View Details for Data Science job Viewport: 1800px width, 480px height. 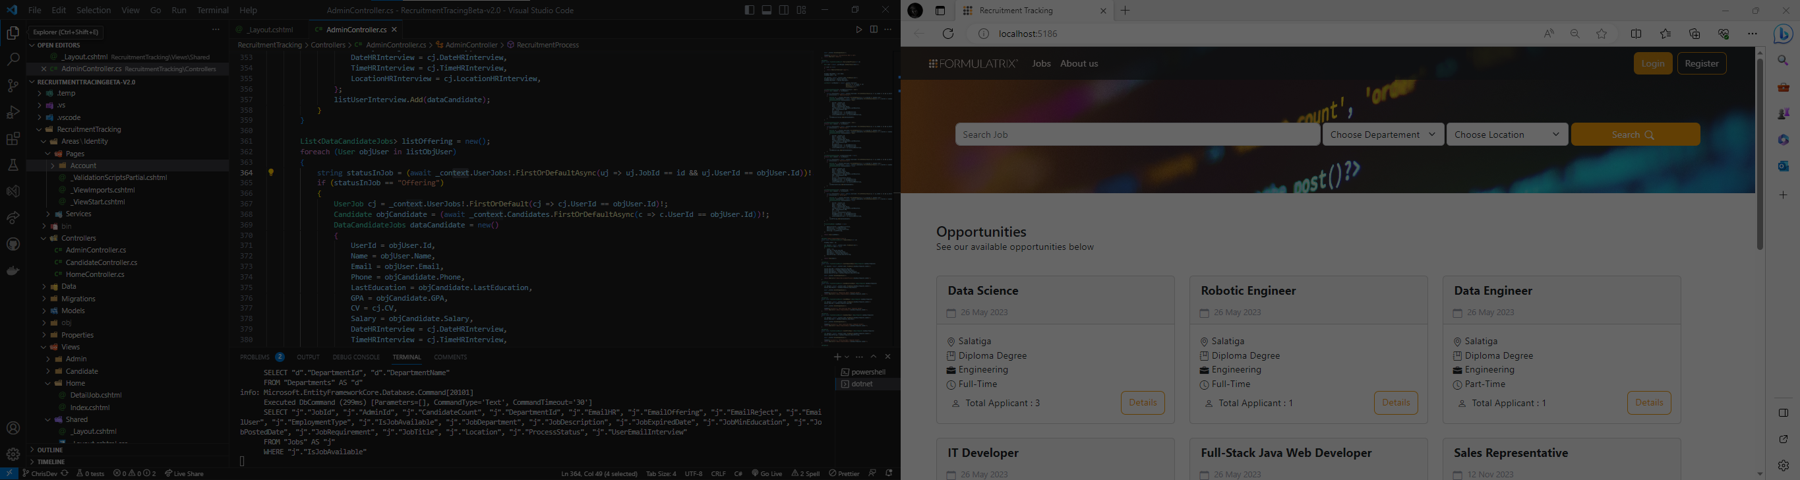(1143, 403)
